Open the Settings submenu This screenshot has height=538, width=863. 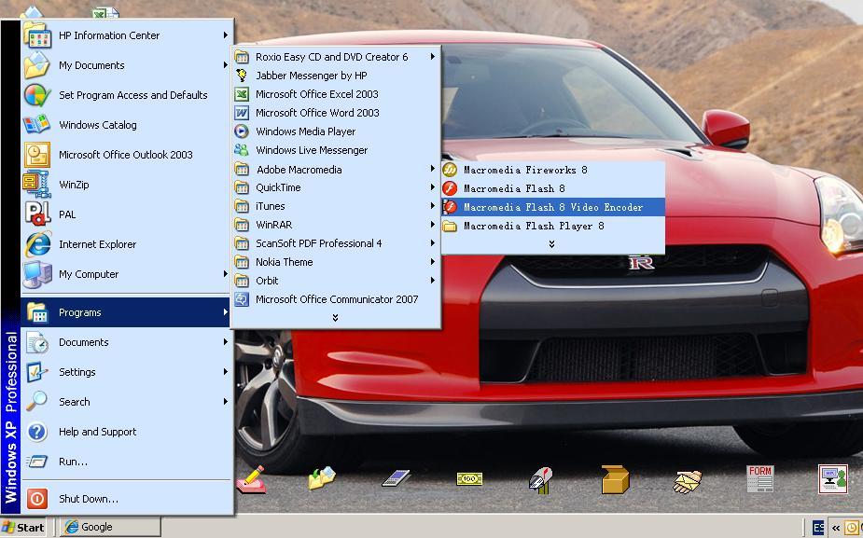point(126,372)
